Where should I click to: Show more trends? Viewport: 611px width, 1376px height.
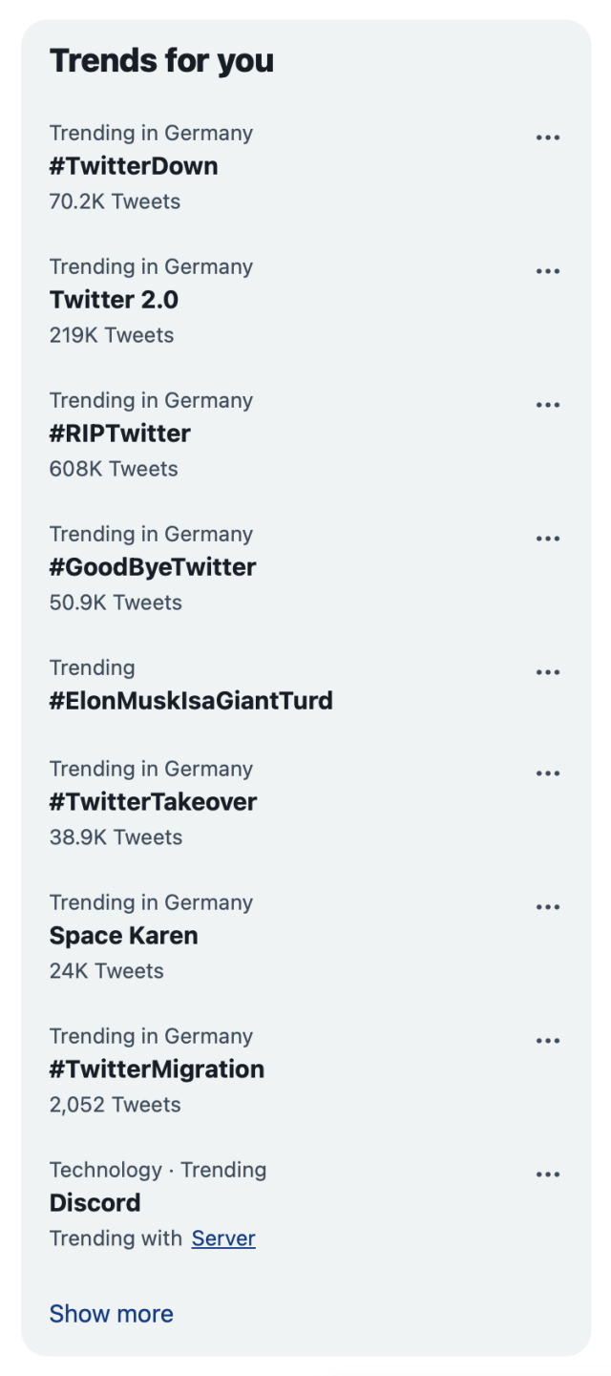[112, 1313]
